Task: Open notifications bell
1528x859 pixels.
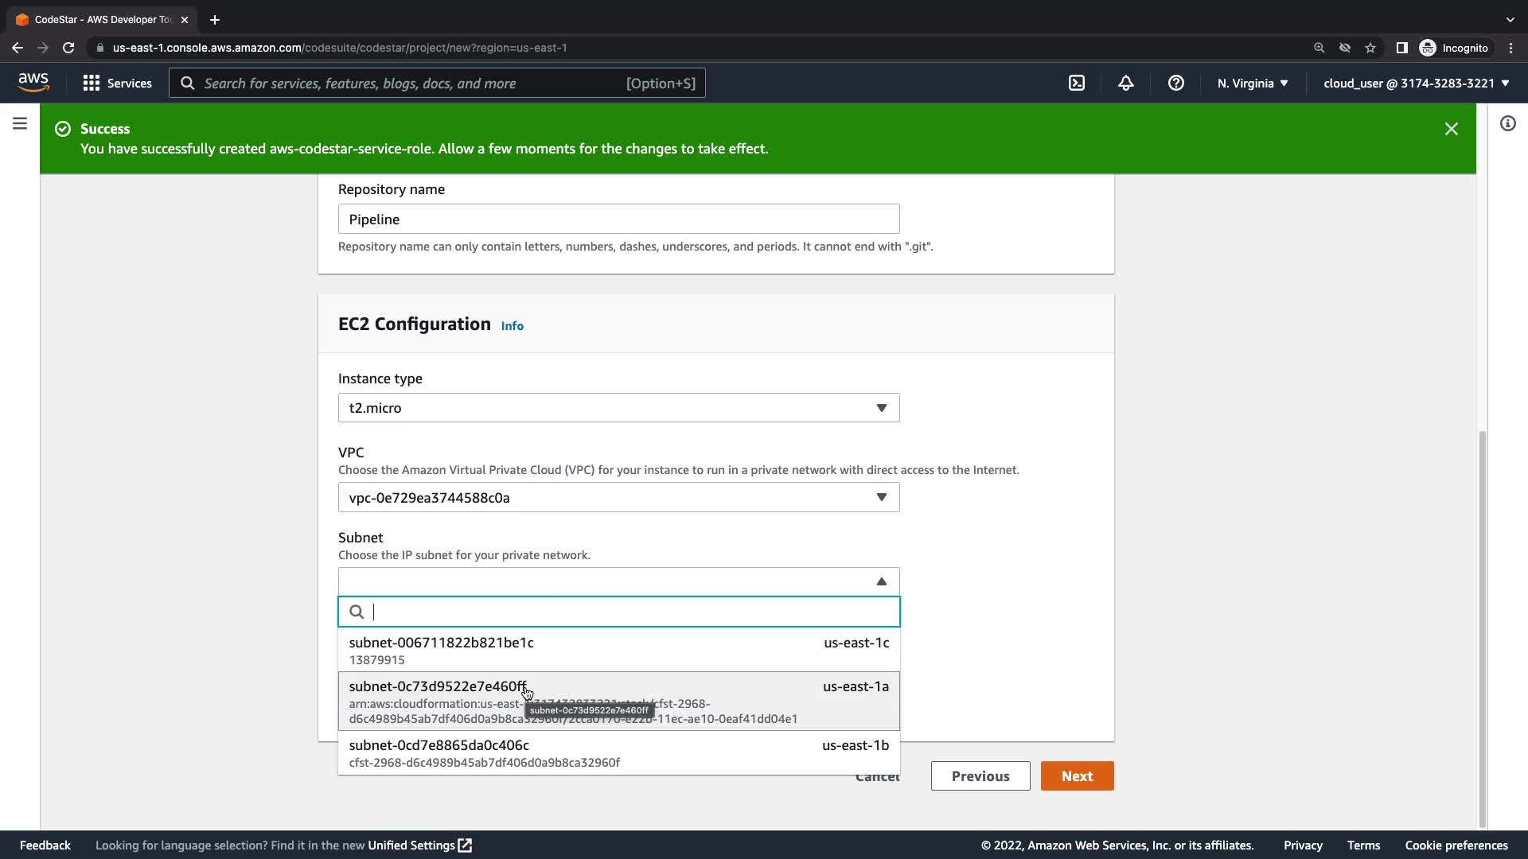Action: (1125, 83)
